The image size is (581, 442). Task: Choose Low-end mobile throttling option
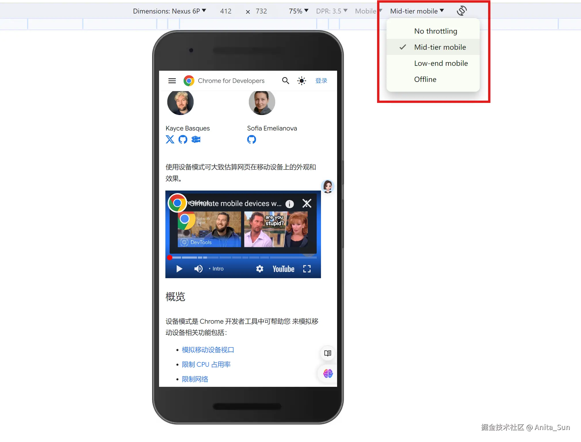click(441, 63)
